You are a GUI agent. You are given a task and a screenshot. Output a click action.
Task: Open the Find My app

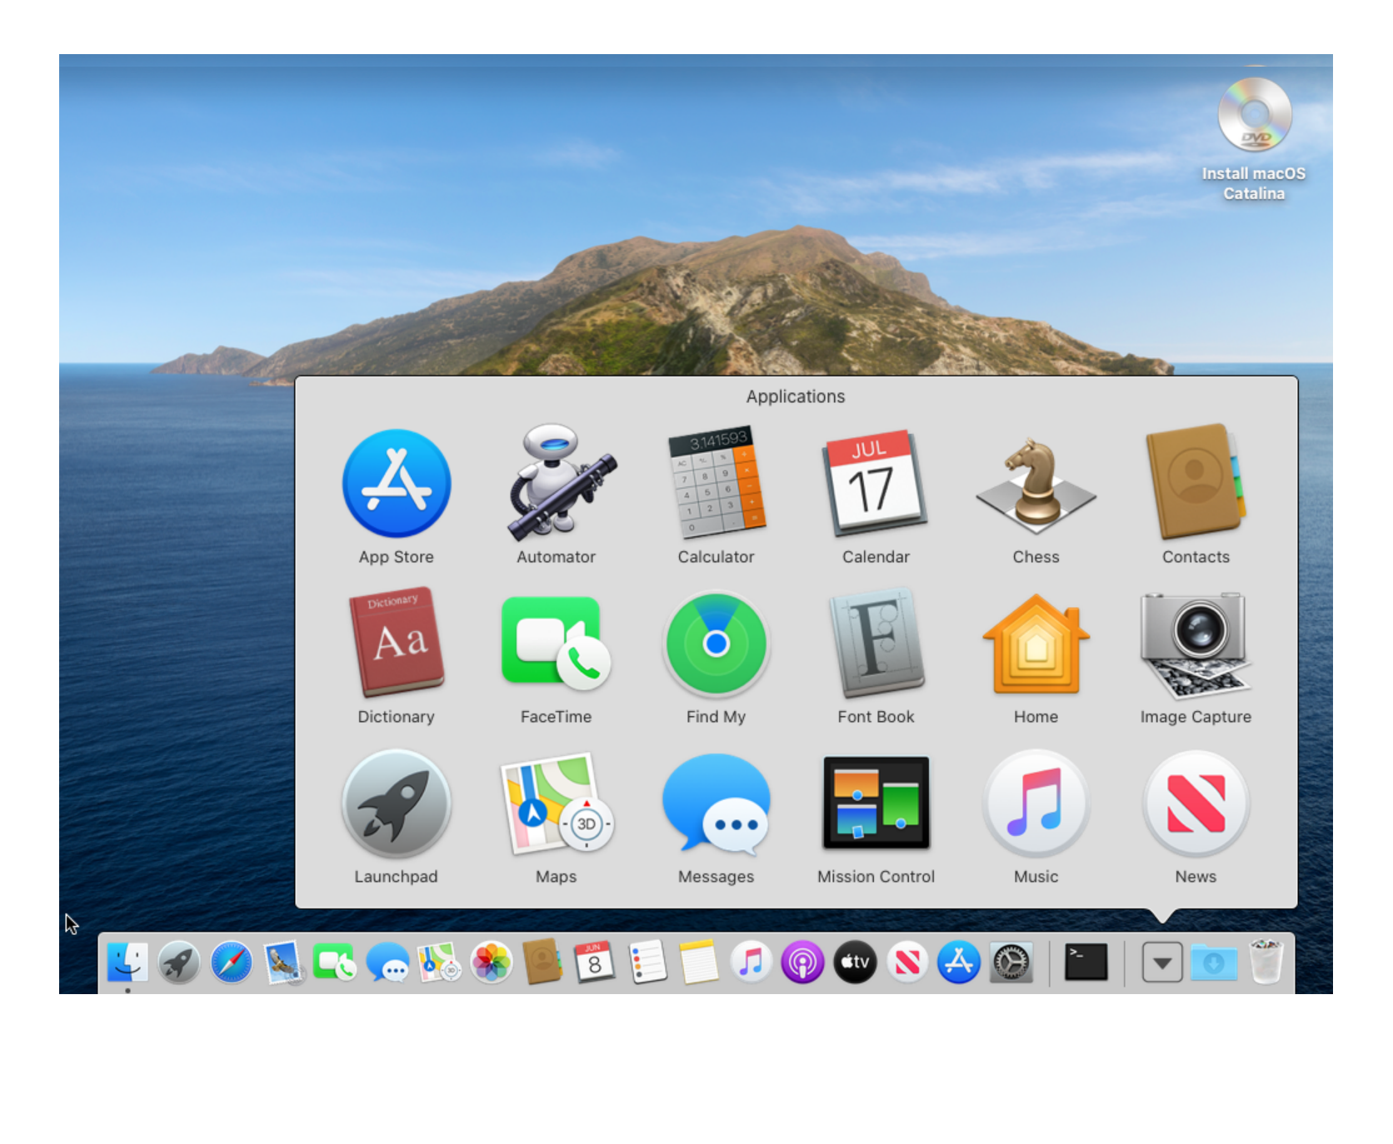tap(716, 644)
